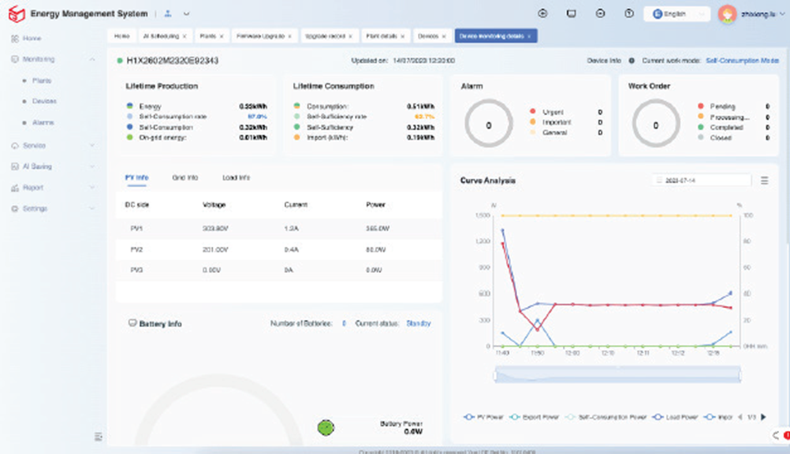Image resolution: width=790 pixels, height=454 pixels.
Task: Switch to the Home page tab
Action: point(121,36)
